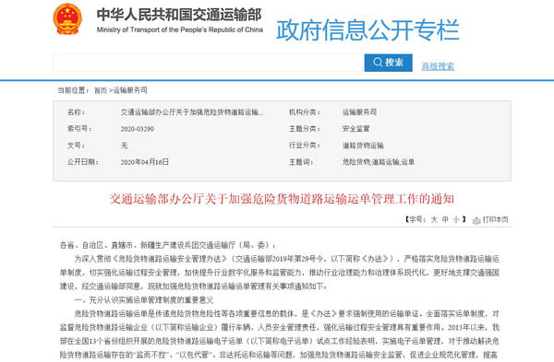
Task: Open the 高级搜索 advanced search link
Action: (x=438, y=66)
